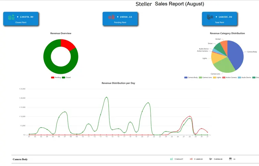Image resolution: width=259 pixels, height=166 pixels.
Task: Click the ₹ 25,000 y-axis label
Action: point(22,89)
